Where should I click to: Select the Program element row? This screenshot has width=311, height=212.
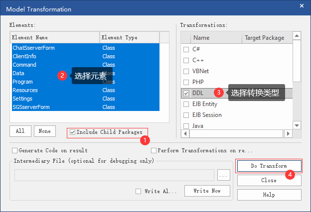[86, 82]
